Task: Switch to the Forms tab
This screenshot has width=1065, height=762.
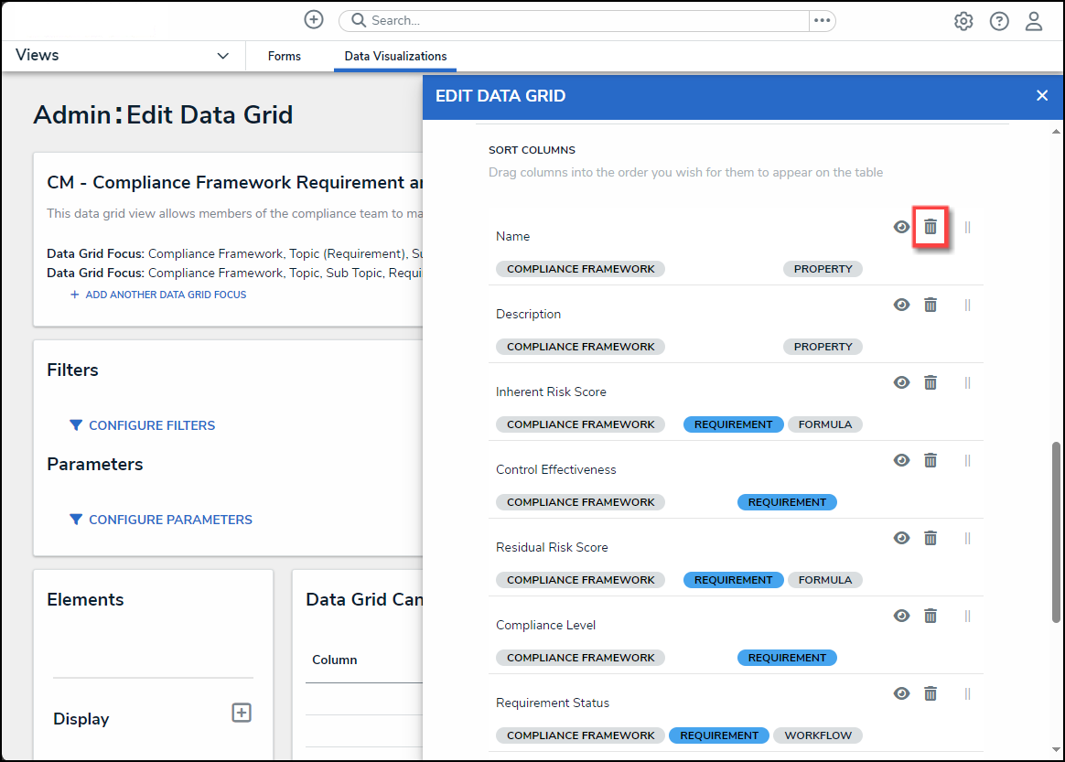Action: point(285,56)
